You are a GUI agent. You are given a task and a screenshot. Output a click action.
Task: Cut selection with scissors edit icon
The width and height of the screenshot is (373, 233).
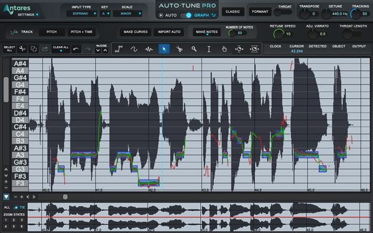click(22, 49)
